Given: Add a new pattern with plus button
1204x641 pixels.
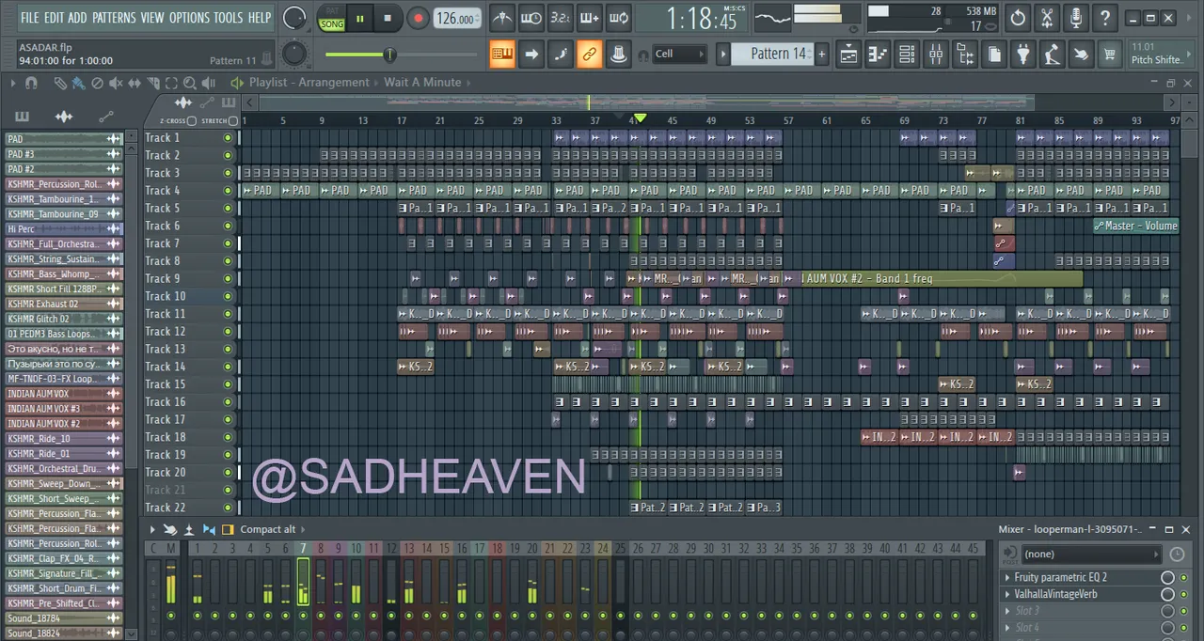Looking at the screenshot, I should tap(821, 54).
